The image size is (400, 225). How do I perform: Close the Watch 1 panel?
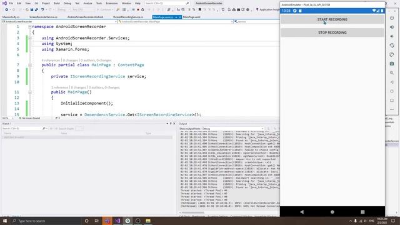[x=174, y=124]
